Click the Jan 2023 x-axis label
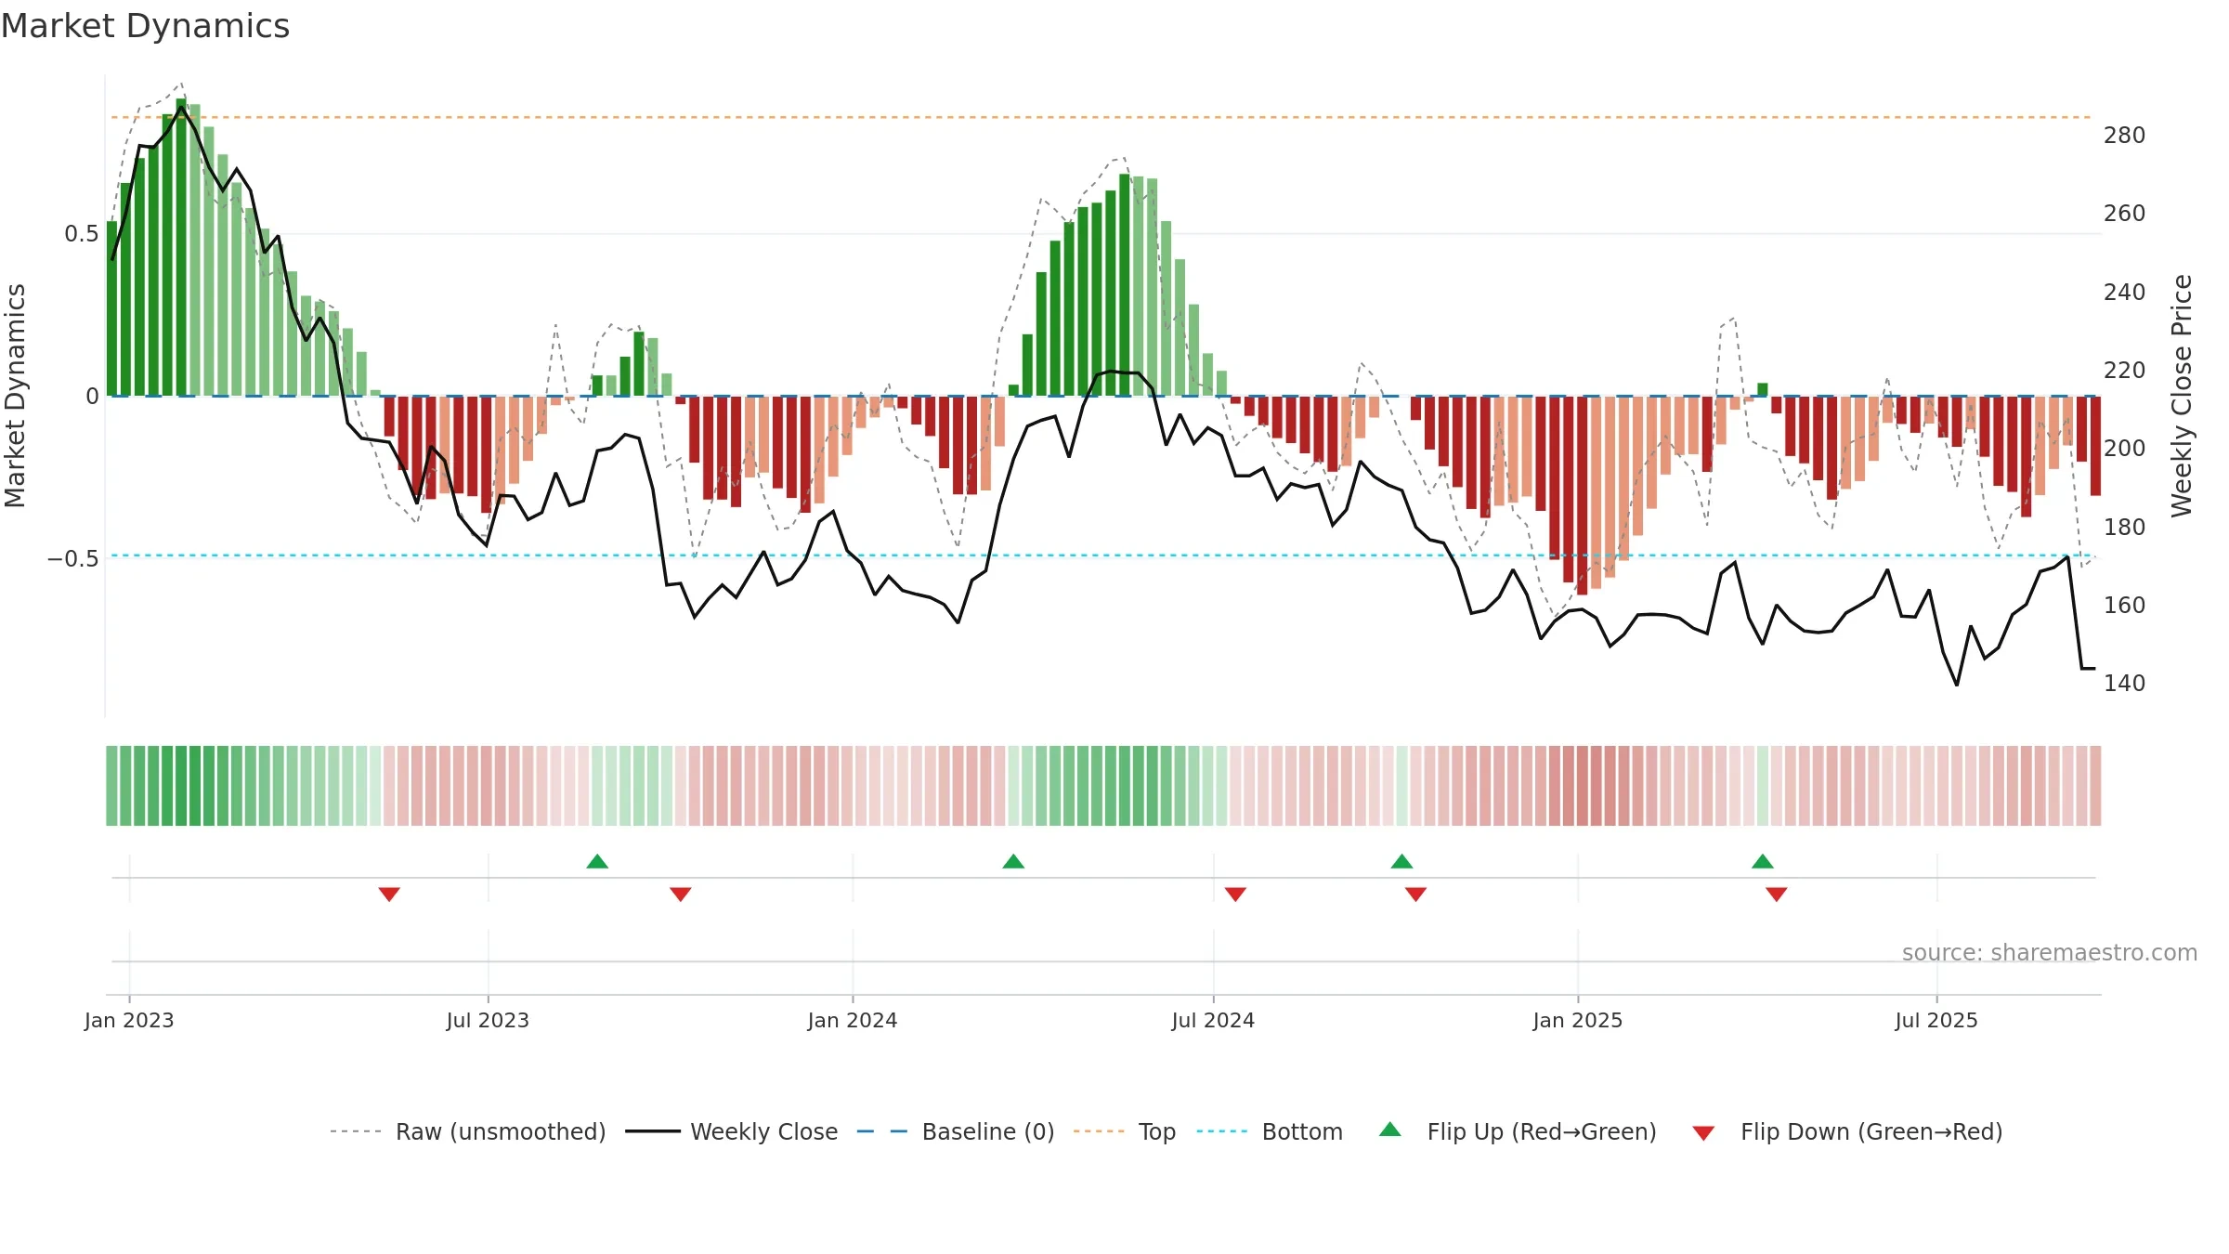This screenshot has width=2229, height=1254. [129, 1020]
